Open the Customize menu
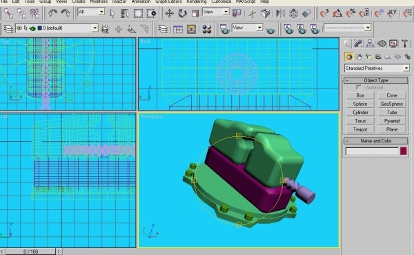The width and height of the screenshot is (414, 255). [221, 1]
